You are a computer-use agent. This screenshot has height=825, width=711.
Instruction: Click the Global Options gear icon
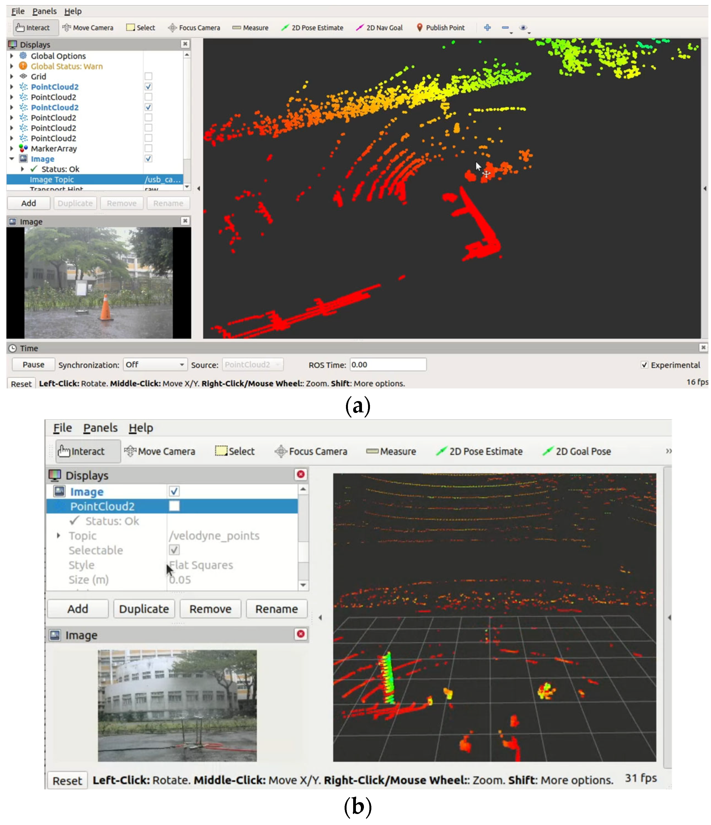point(23,56)
